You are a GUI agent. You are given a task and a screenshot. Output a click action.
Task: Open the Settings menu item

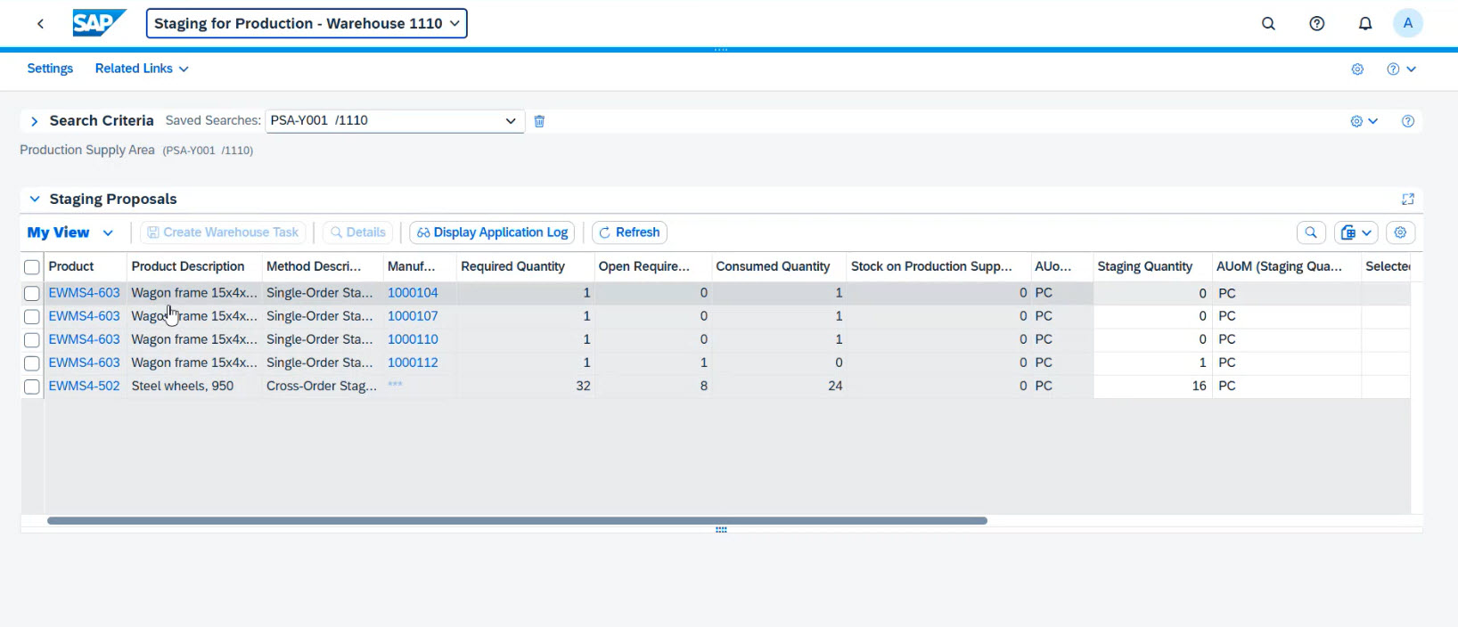(x=50, y=69)
